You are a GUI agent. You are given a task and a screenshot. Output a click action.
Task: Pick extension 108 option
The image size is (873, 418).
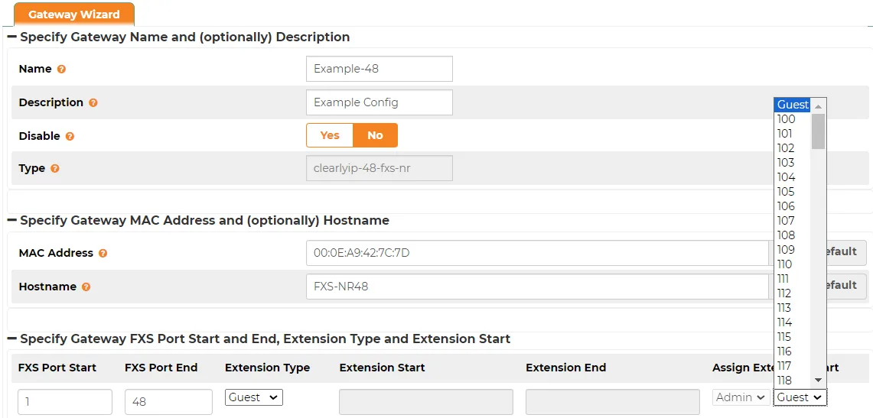[x=793, y=235]
